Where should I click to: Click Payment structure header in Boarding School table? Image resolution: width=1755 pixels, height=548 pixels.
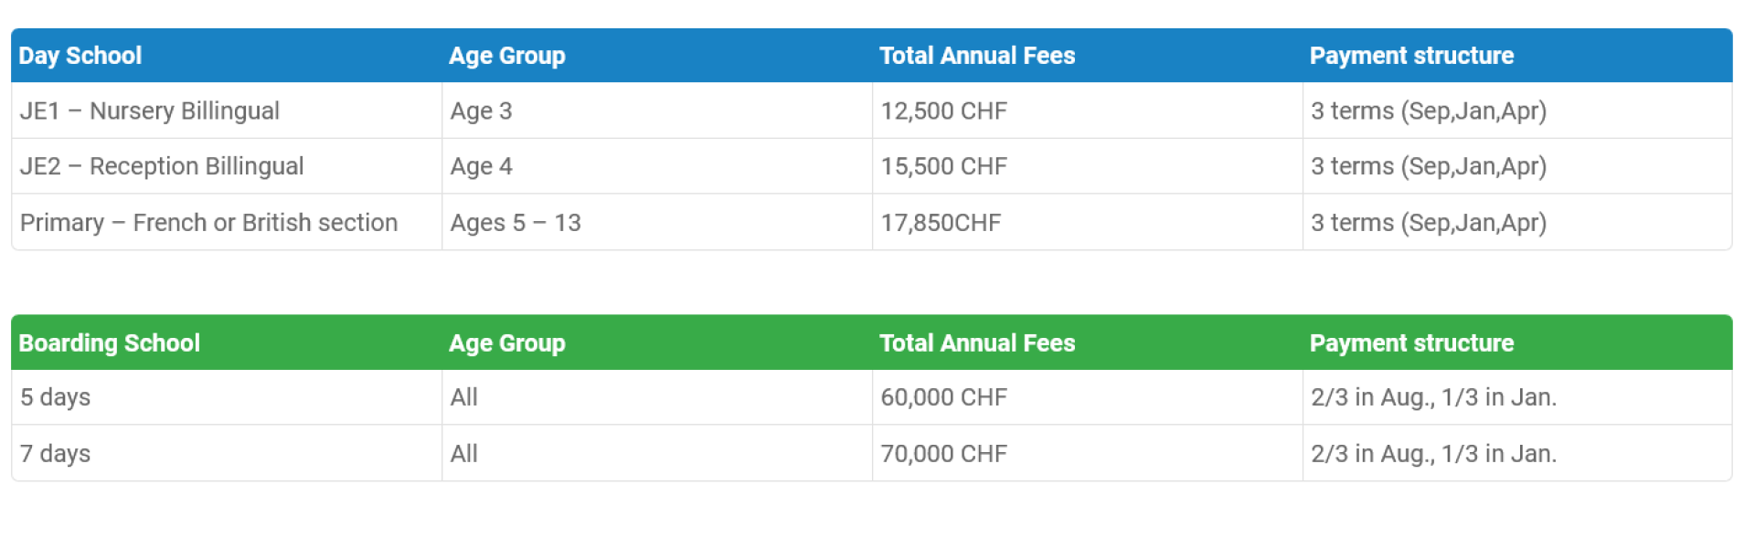coord(1411,343)
